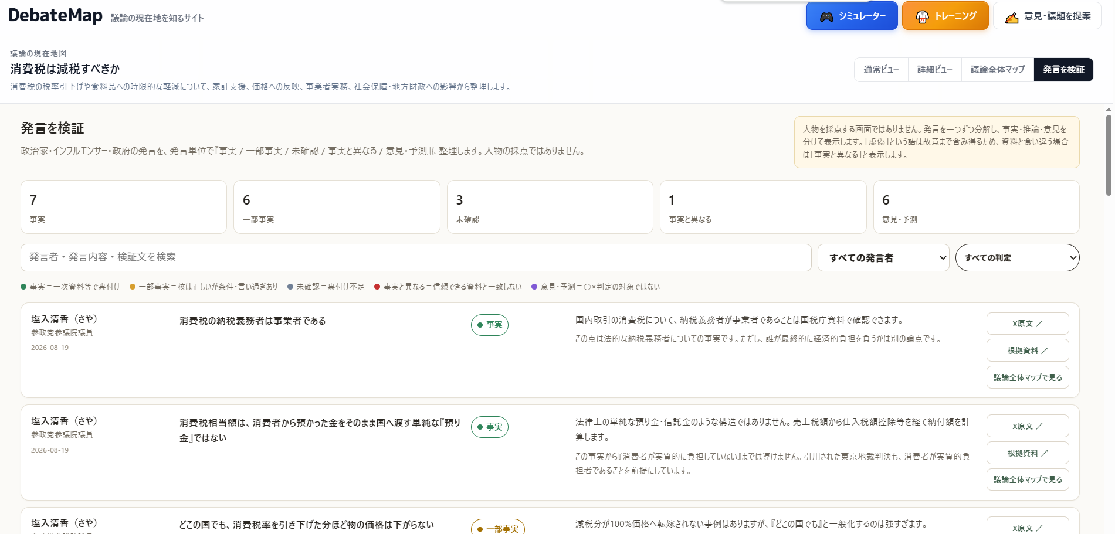The width and height of the screenshot is (1115, 534).
Task: Select the 発言を検証 tab
Action: click(x=1063, y=70)
